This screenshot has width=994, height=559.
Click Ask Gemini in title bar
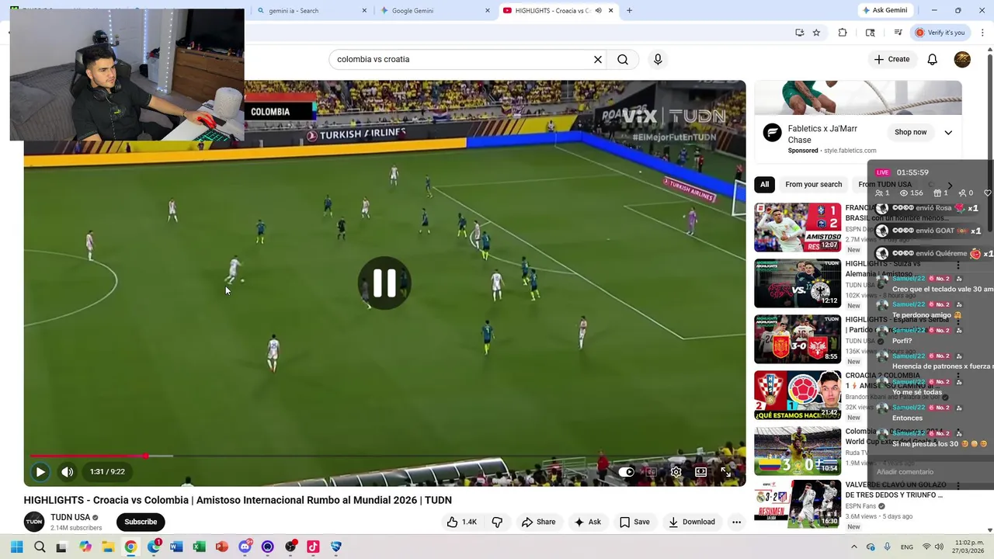click(x=885, y=10)
